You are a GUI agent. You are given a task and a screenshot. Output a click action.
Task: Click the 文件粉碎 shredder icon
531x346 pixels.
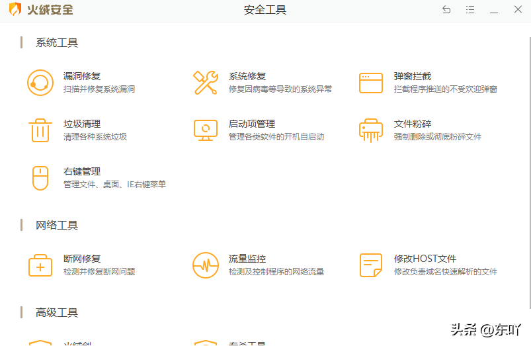click(x=371, y=130)
